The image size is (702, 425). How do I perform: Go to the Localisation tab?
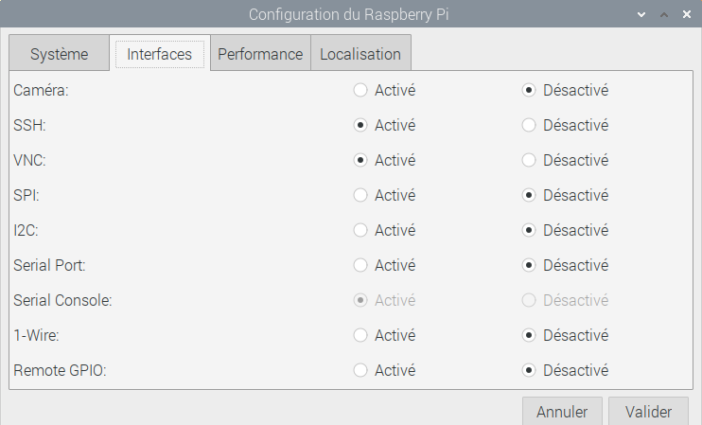(360, 54)
